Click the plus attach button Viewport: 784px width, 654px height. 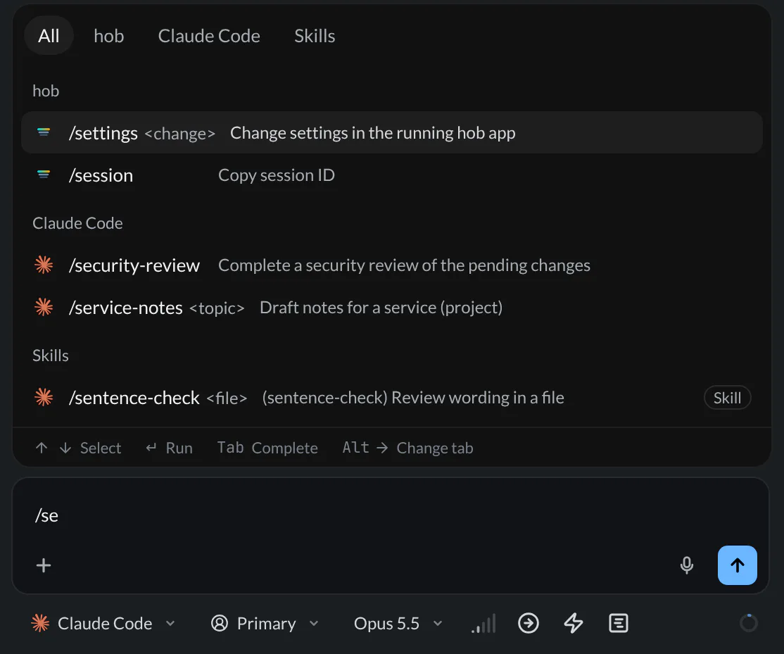(44, 565)
